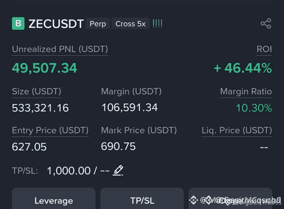Tap the share icon for the position

coord(266,24)
